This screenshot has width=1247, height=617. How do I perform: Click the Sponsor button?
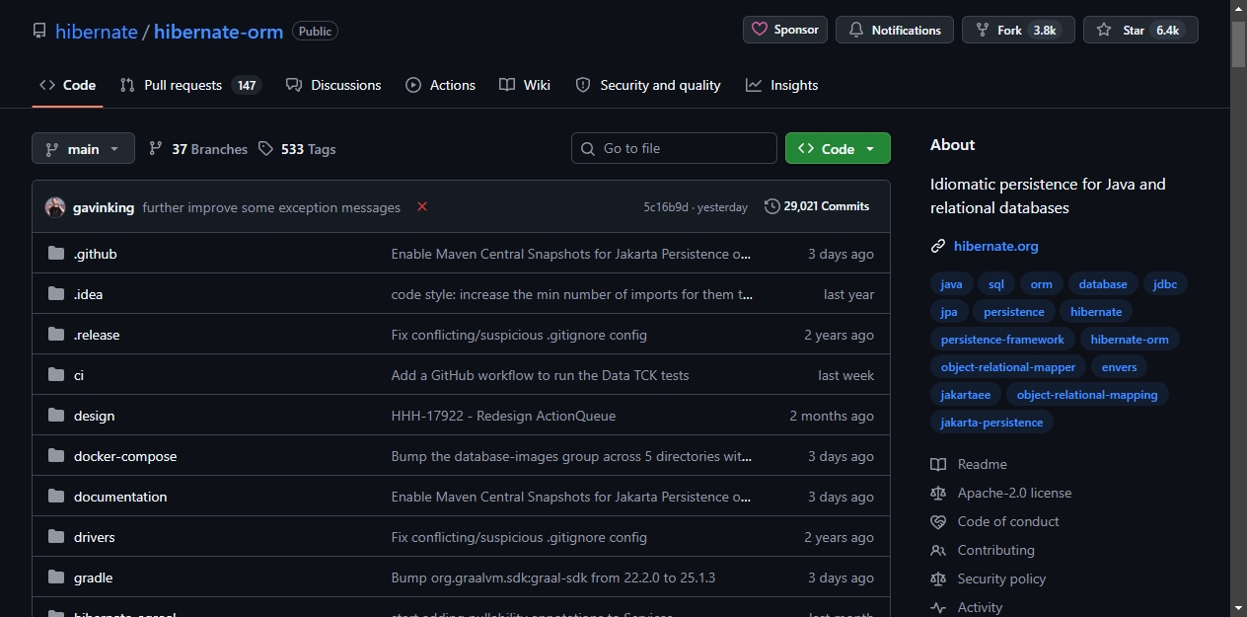click(x=785, y=30)
